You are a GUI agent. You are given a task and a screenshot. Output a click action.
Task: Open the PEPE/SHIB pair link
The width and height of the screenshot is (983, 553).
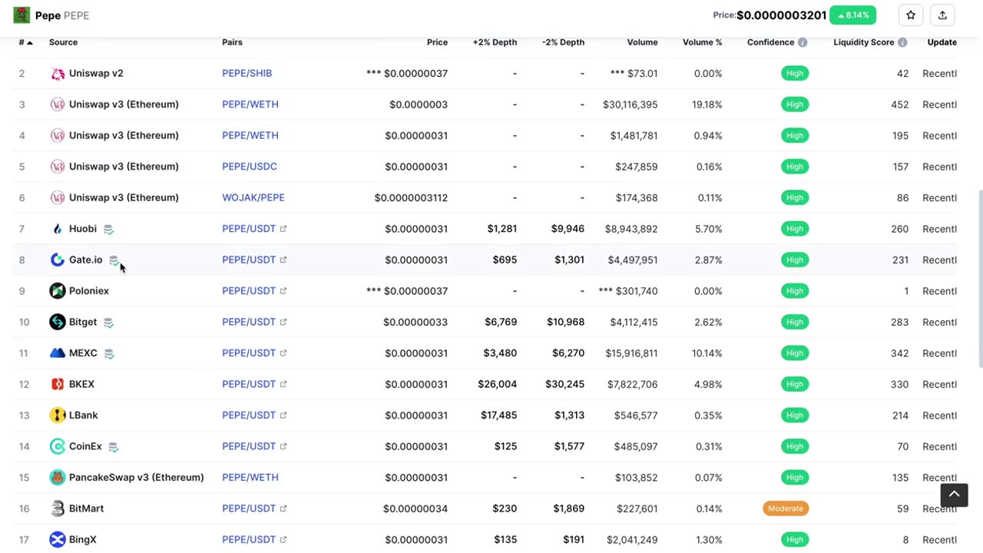[x=247, y=74]
